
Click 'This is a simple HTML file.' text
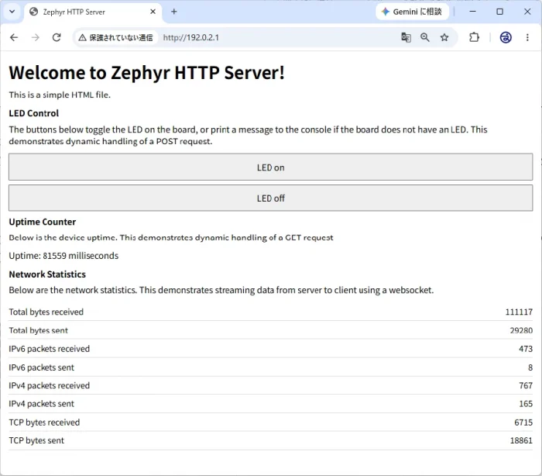click(60, 95)
